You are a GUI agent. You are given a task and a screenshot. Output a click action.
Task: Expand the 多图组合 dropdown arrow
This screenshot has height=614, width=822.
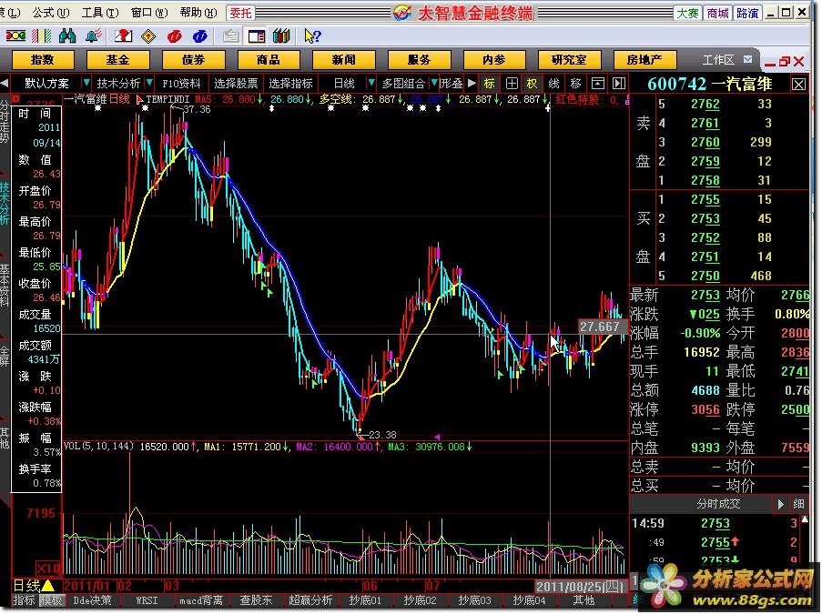click(x=433, y=83)
